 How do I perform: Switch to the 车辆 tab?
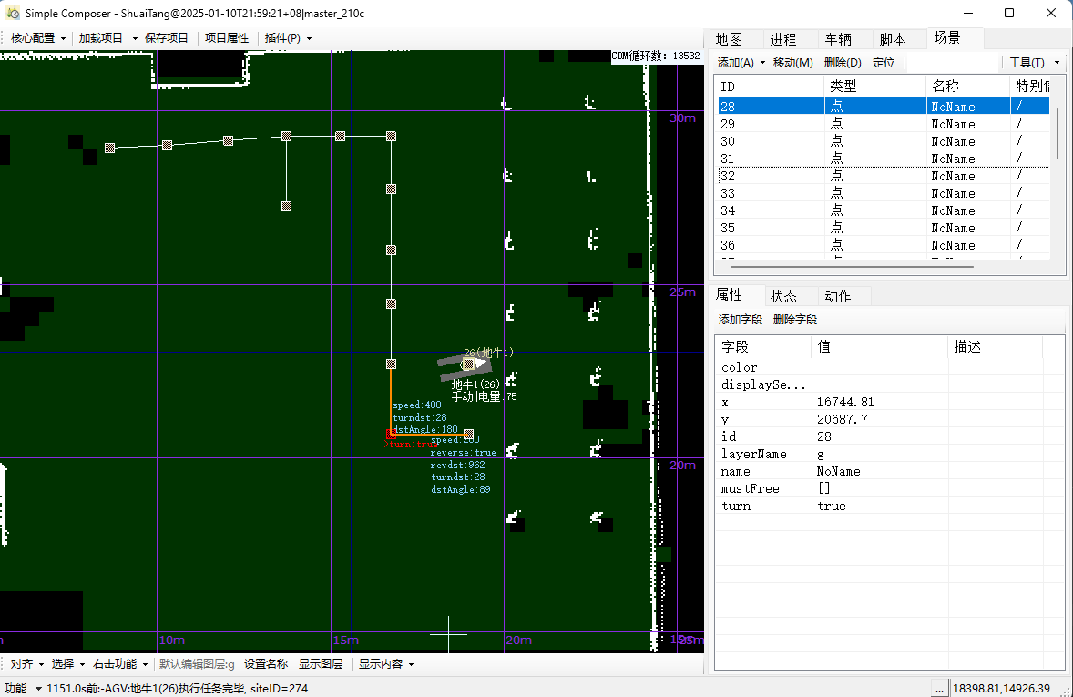pos(837,39)
